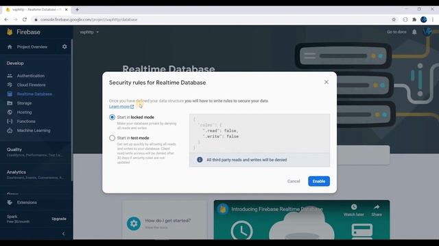Click the security rules code preview

coord(259,133)
